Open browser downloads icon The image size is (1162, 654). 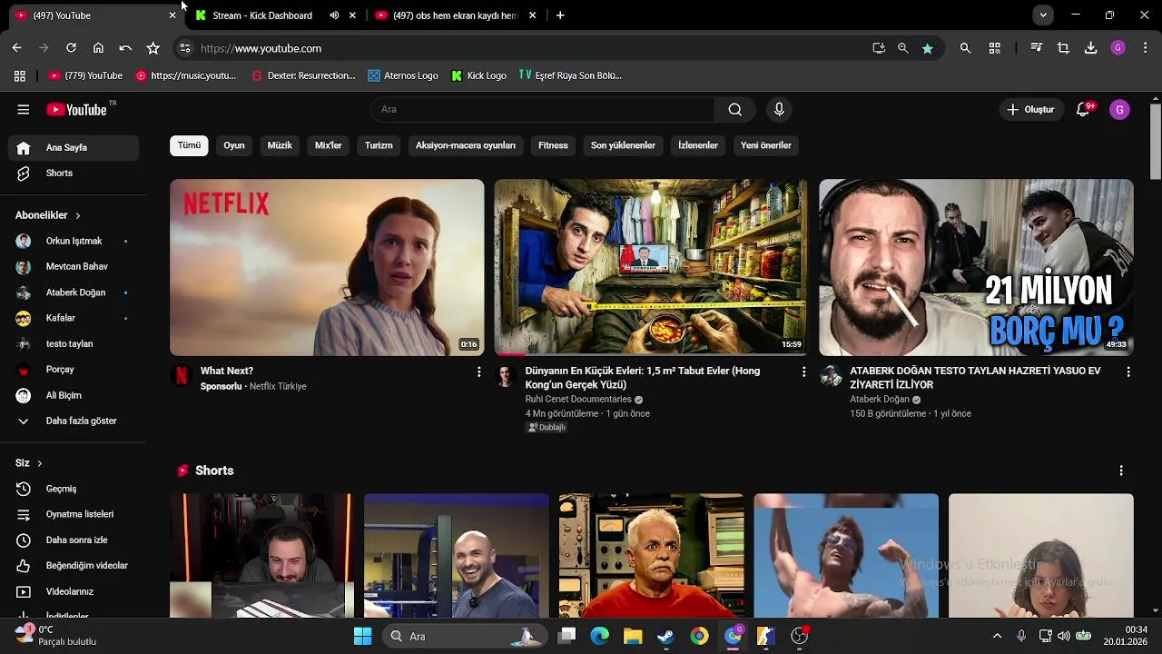coord(1090,48)
